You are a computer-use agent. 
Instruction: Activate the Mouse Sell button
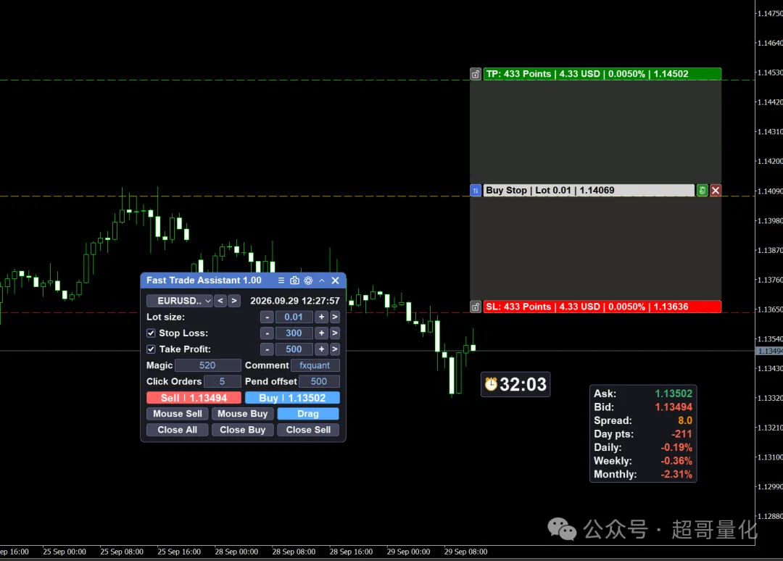[178, 414]
